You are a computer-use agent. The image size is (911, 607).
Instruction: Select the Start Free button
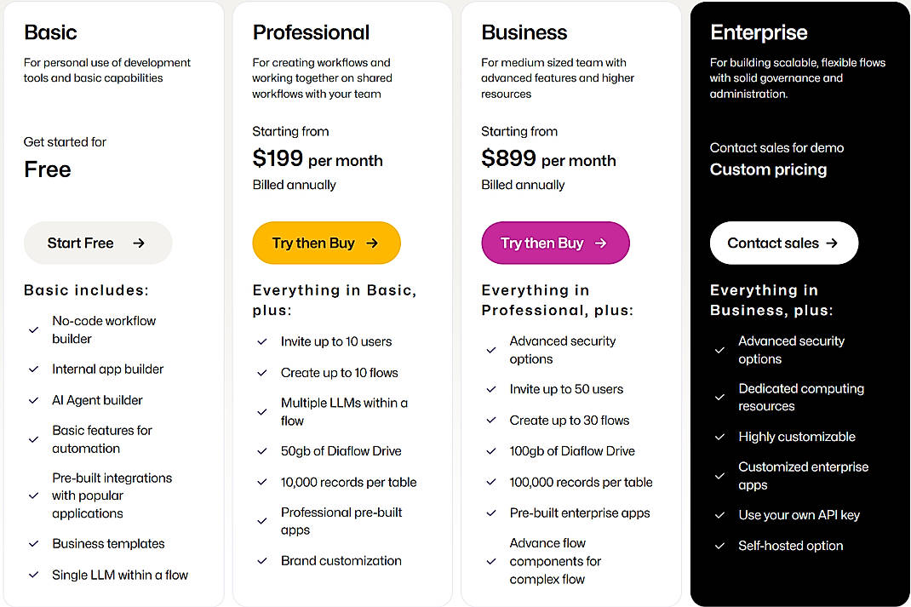tap(97, 243)
